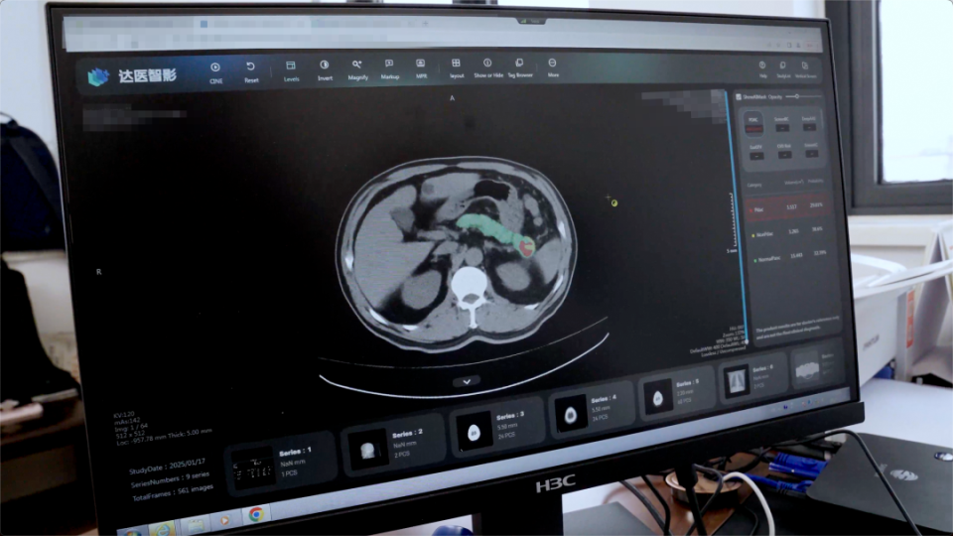Collapse the series panel with chevron
Viewport: 953px width, 536px height.
[467, 381]
